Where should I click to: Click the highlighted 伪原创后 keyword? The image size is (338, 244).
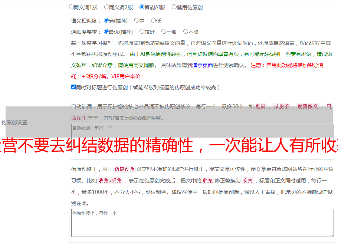click(125, 169)
